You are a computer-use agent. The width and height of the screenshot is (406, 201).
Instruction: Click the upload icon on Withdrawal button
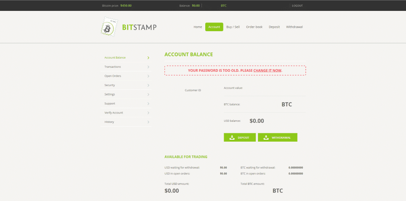(266, 138)
